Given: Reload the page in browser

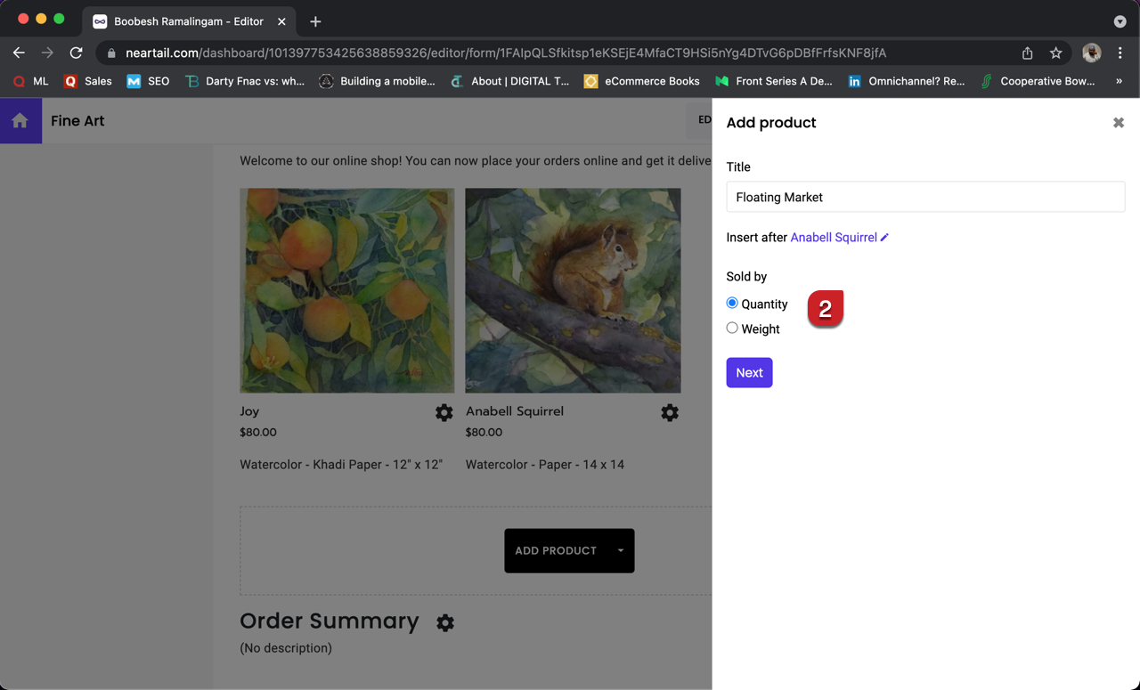Looking at the screenshot, I should pyautogui.click(x=77, y=53).
